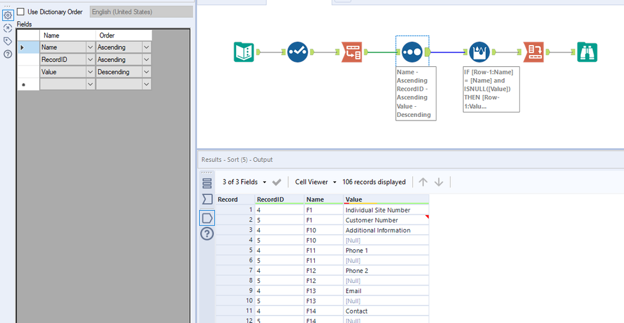The image size is (624, 323).
Task: Select the Cross Tab tool on canvas
Action: pos(533,52)
